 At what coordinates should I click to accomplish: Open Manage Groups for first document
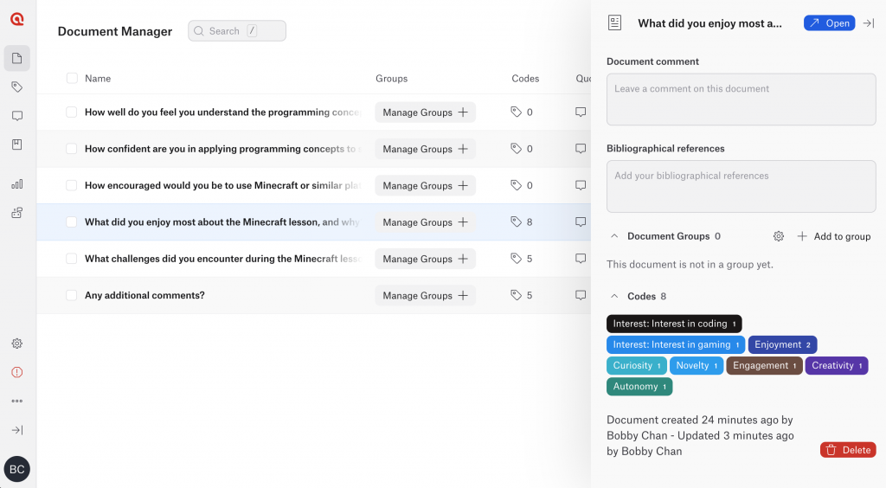click(x=425, y=112)
